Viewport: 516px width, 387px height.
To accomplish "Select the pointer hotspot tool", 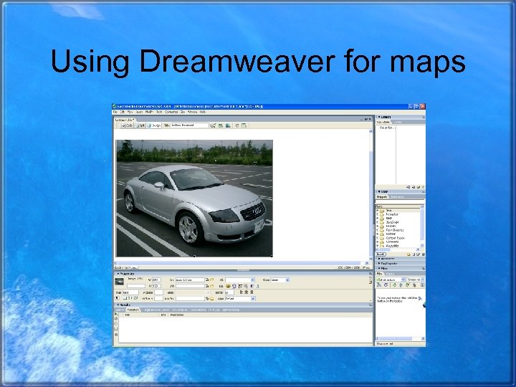I will tap(117, 298).
